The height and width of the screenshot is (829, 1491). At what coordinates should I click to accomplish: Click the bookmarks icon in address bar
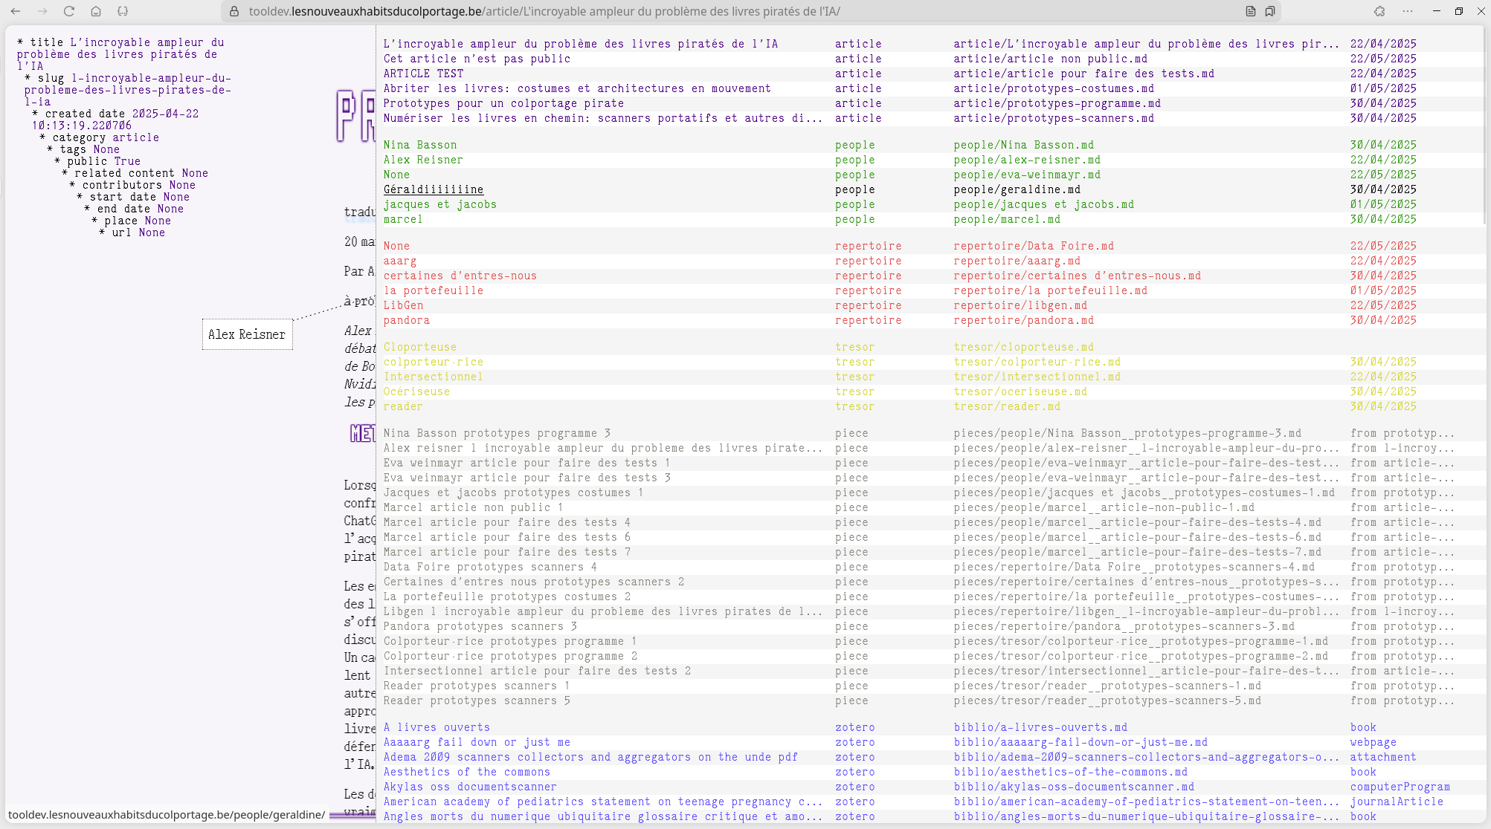[1270, 11]
